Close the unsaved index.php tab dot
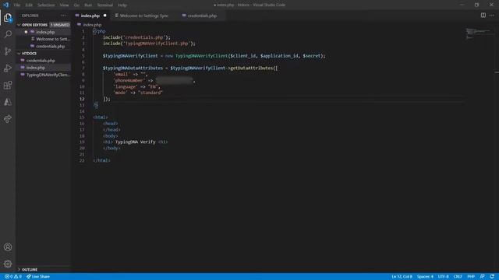Screen dimensions: 499x280 click(105, 16)
